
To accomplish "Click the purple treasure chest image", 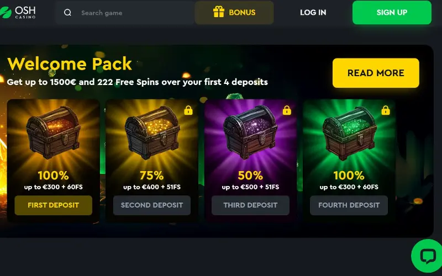I will point(251,132).
